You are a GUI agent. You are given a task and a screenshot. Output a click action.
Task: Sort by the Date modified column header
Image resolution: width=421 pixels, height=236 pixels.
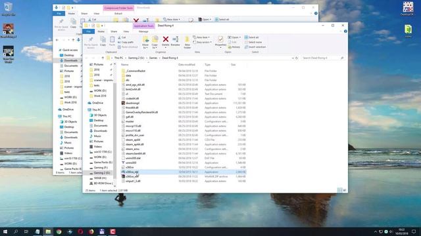(187, 65)
